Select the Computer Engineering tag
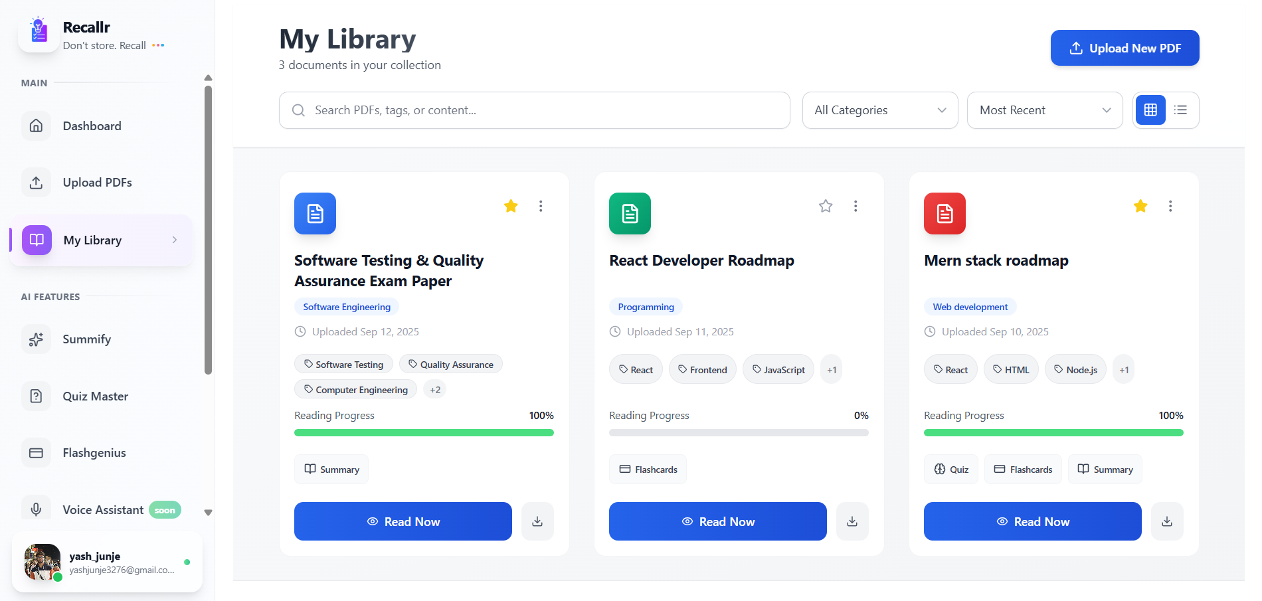1262x601 pixels. point(355,389)
